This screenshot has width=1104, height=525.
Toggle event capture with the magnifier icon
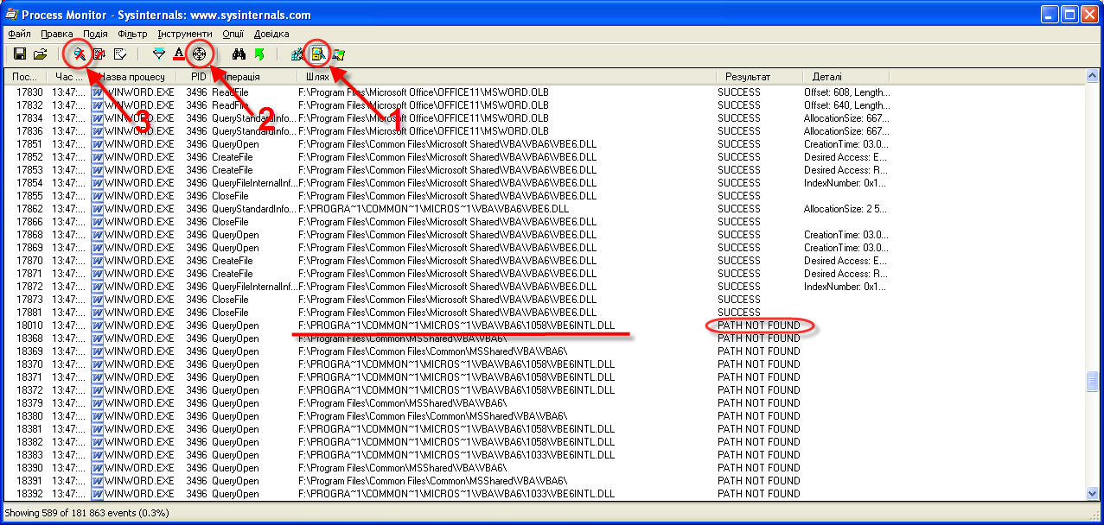(79, 54)
